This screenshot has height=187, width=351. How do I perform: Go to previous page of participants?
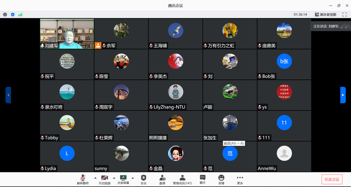(x=8, y=95)
